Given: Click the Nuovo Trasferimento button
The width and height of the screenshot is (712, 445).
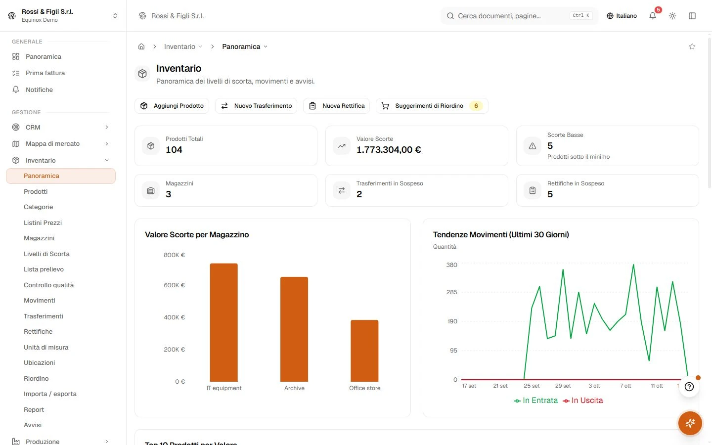Looking at the screenshot, I should click(256, 106).
